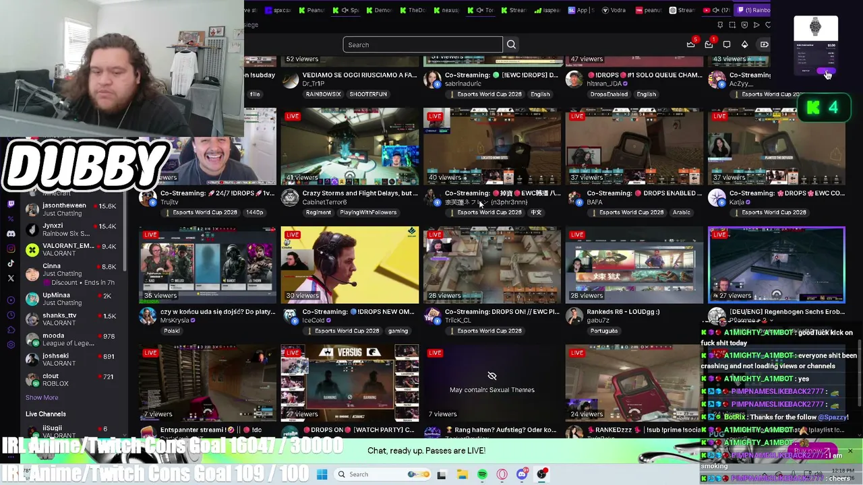This screenshot has height=485, width=863.
Task: Open TikTok icon in browser sidebar
Action: (x=11, y=263)
